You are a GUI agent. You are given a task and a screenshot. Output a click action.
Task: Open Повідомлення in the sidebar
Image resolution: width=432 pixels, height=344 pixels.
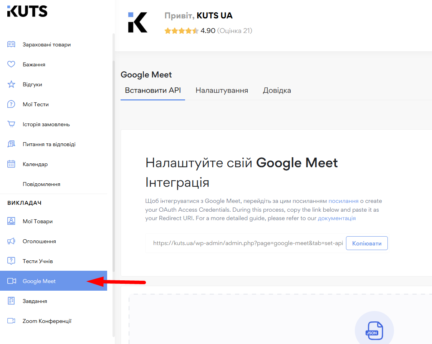click(x=41, y=184)
